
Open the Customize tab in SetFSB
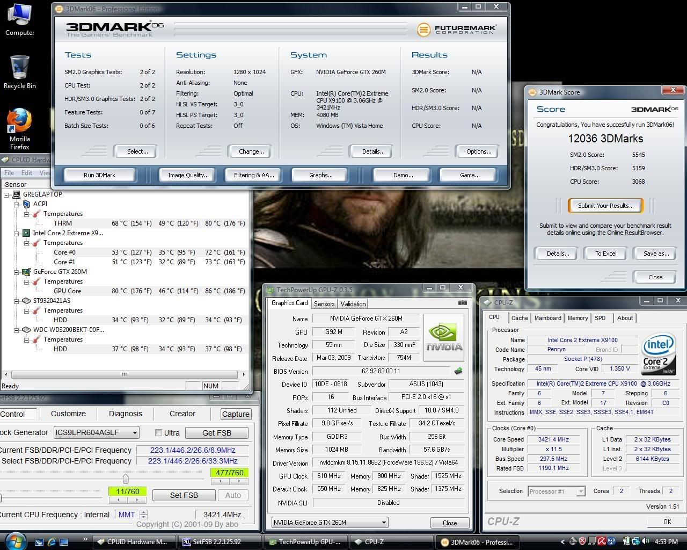pyautogui.click(x=68, y=414)
